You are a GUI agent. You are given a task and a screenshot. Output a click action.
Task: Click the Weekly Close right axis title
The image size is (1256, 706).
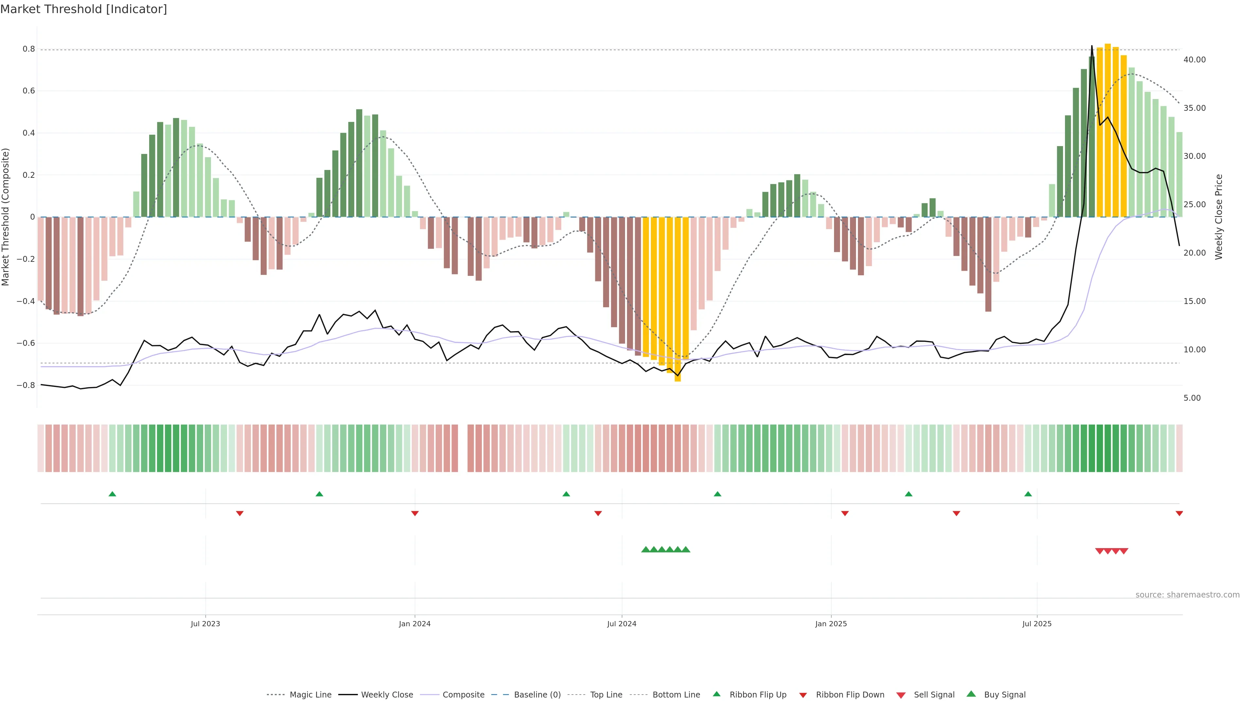(1219, 217)
